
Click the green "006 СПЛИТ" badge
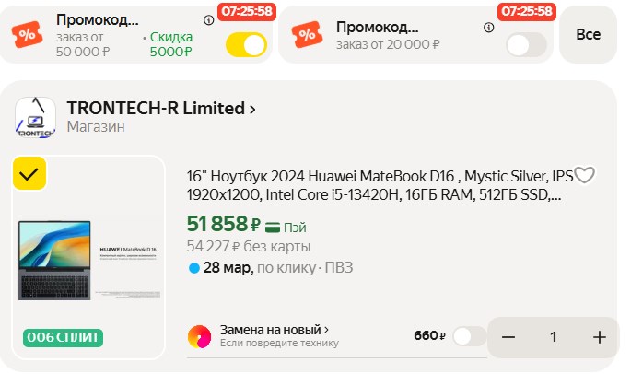coord(63,337)
